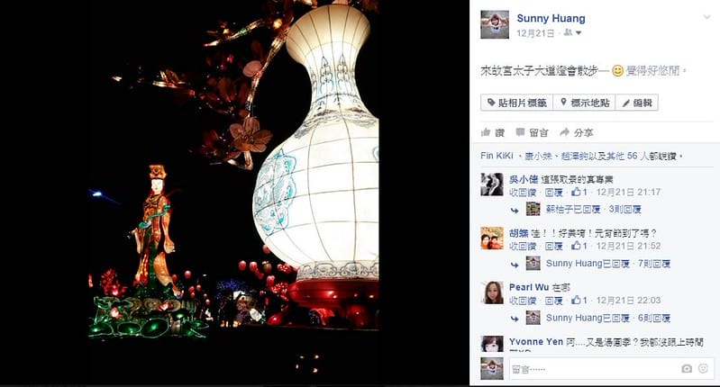The width and height of the screenshot is (720, 387).
Task: Click the 留言 comment bubble icon
Action: click(x=520, y=132)
